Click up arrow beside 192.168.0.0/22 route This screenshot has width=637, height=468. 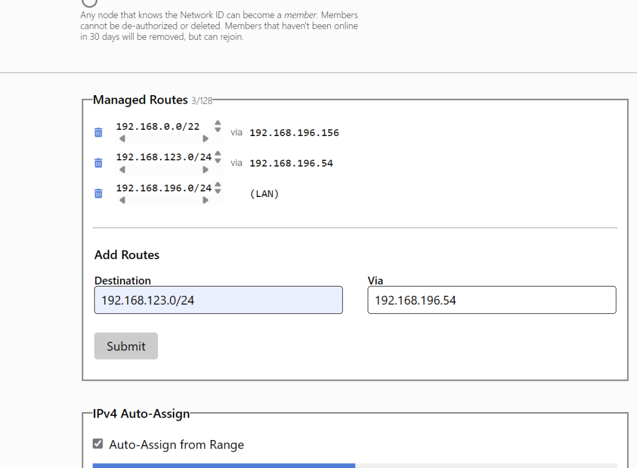[x=218, y=122]
